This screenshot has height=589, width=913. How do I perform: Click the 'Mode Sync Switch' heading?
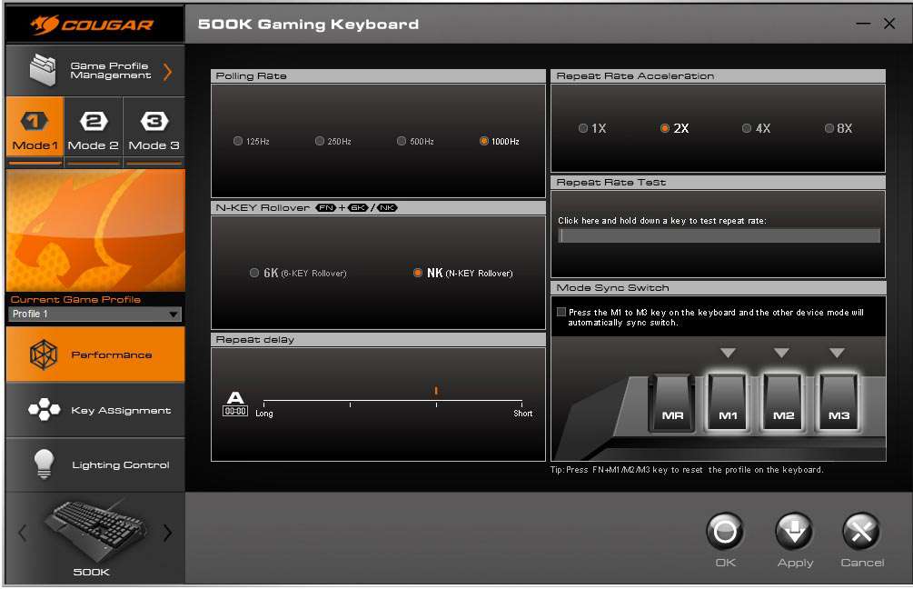coord(612,288)
